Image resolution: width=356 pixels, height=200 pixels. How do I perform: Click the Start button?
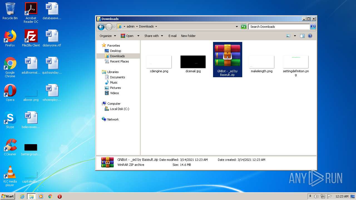8,196
